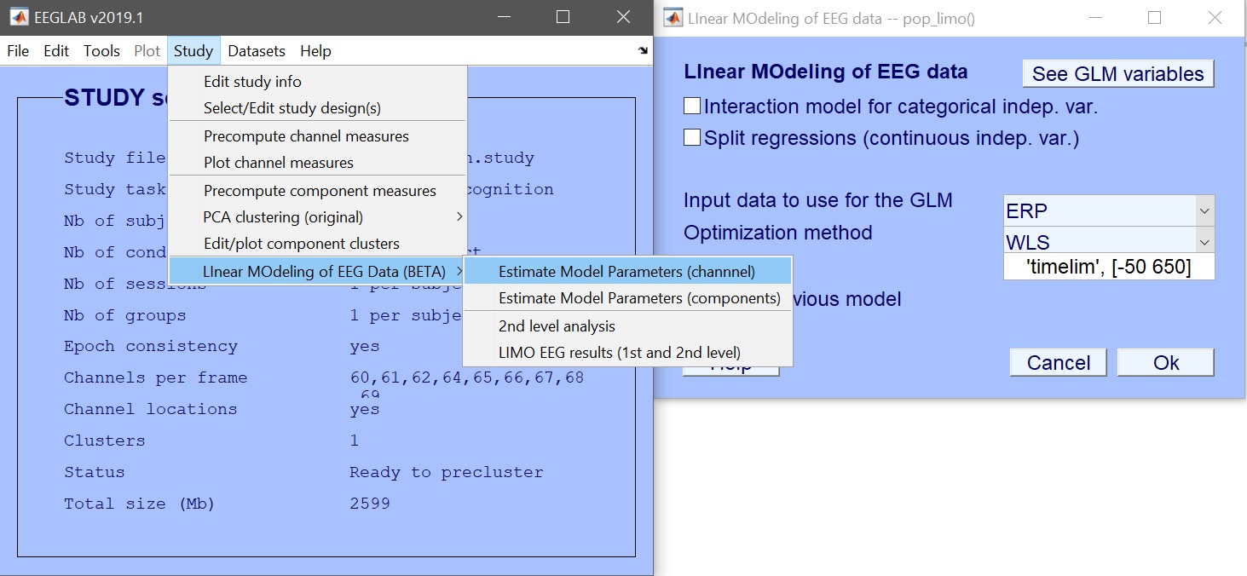The image size is (1247, 576).
Task: Open the Edit menu in EEGLAB
Action: pyautogui.click(x=56, y=51)
